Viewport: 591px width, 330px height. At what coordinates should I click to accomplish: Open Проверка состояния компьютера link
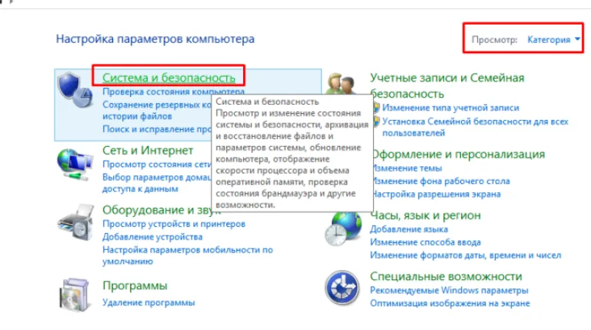tap(173, 92)
